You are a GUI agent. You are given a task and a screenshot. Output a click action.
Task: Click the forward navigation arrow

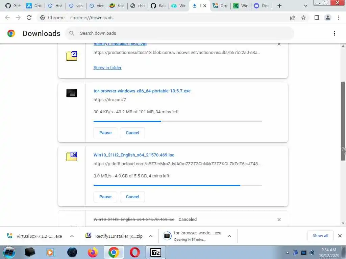tap(18, 18)
